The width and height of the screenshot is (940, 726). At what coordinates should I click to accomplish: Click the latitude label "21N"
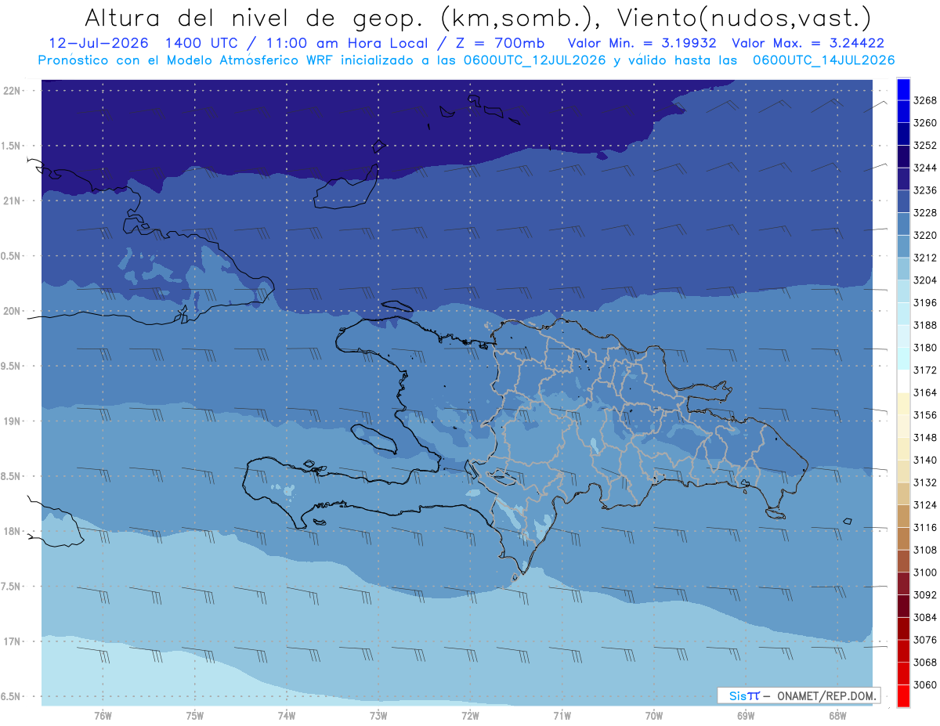[13, 201]
